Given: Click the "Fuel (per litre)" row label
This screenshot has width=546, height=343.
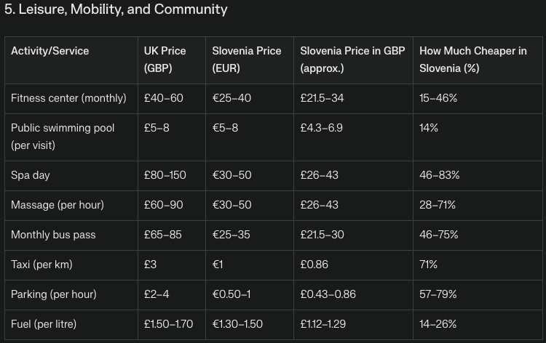Looking at the screenshot, I should pos(44,324).
